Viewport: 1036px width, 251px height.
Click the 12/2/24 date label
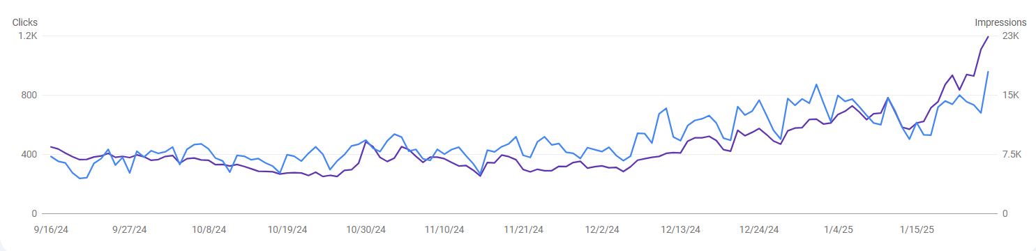click(x=602, y=229)
